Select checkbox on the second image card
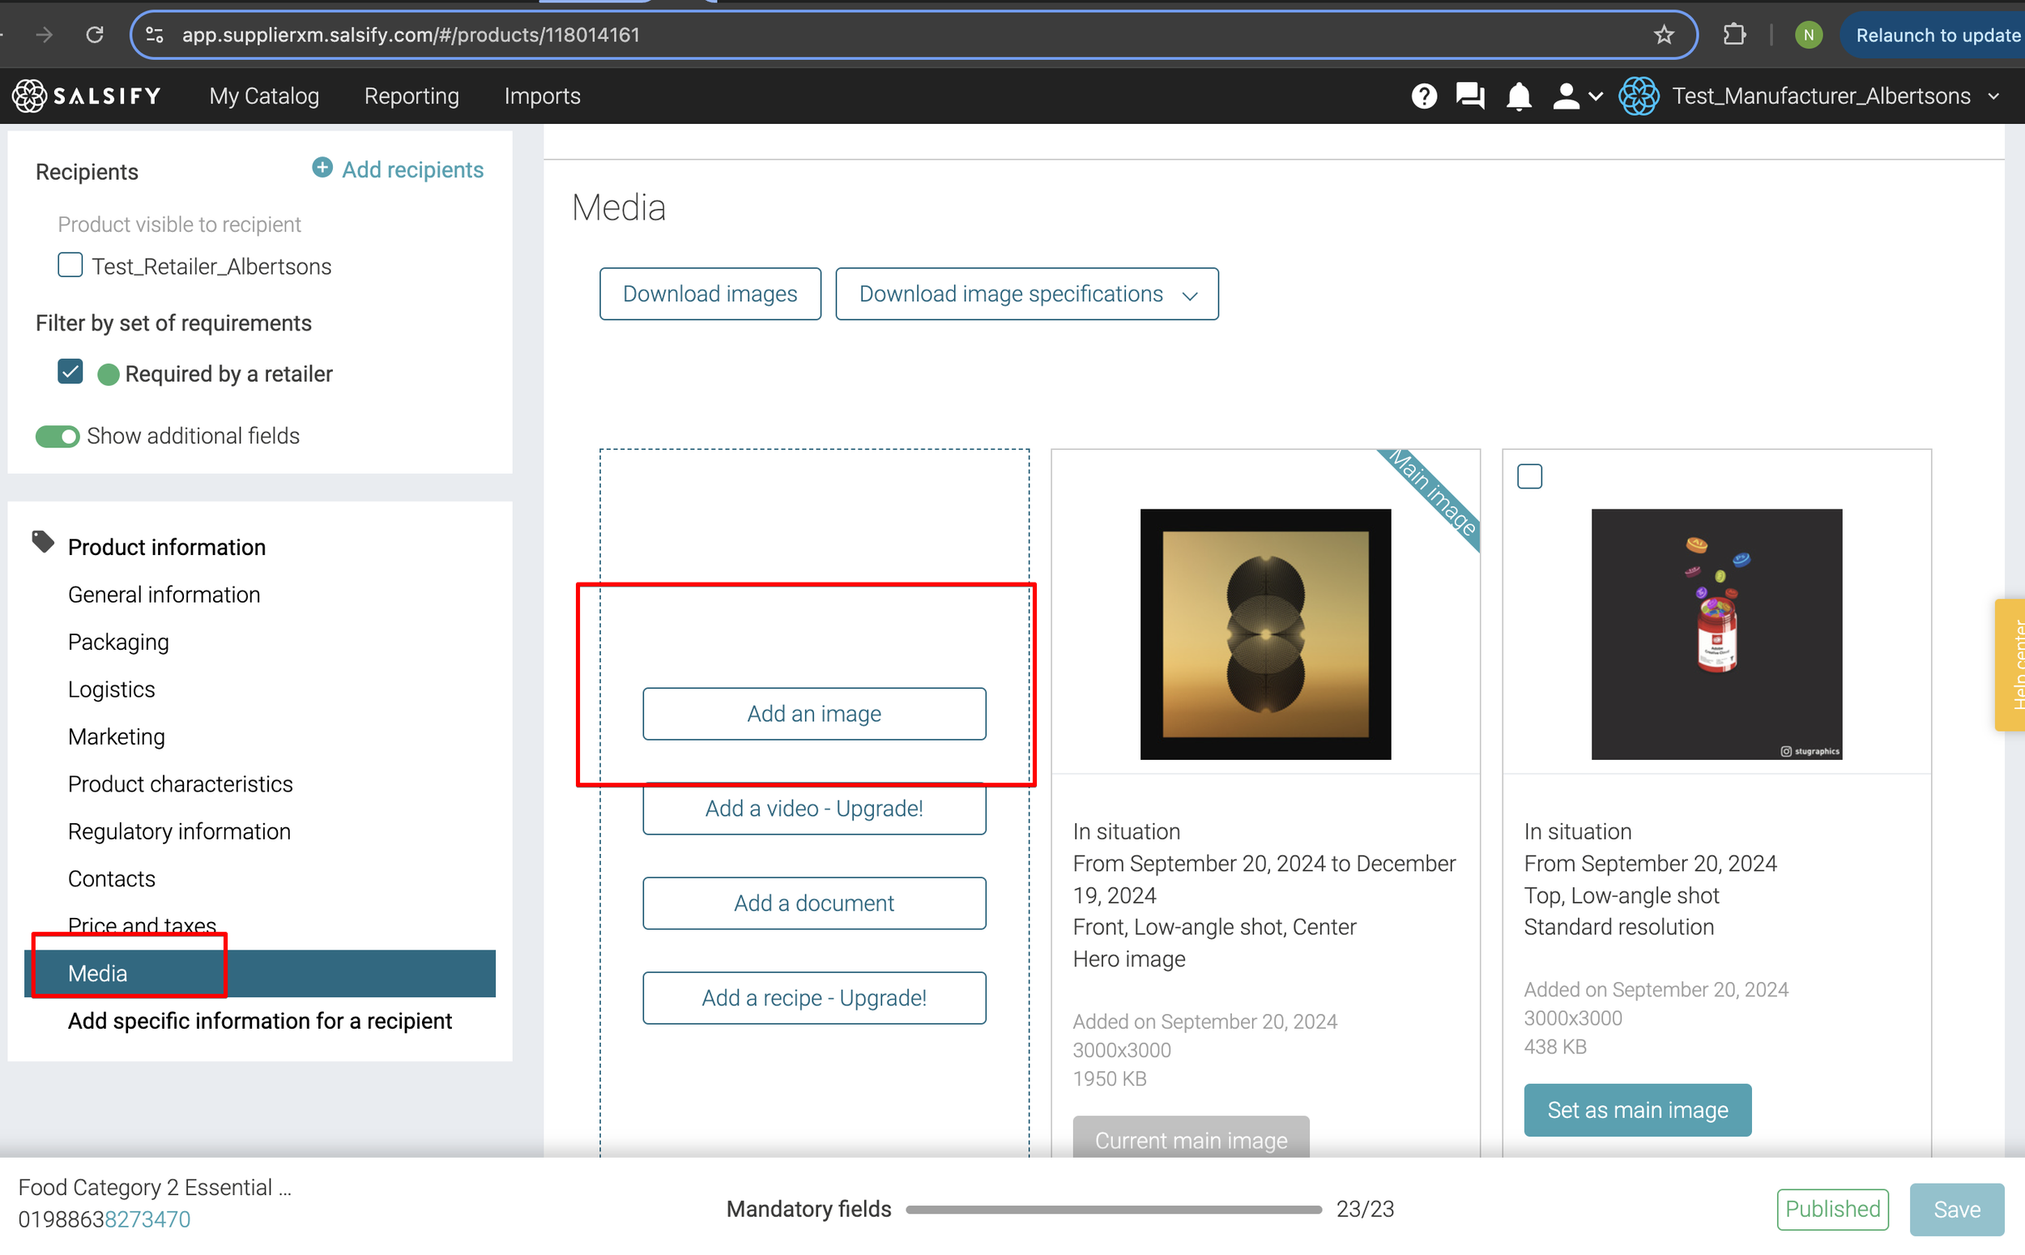 point(1529,476)
